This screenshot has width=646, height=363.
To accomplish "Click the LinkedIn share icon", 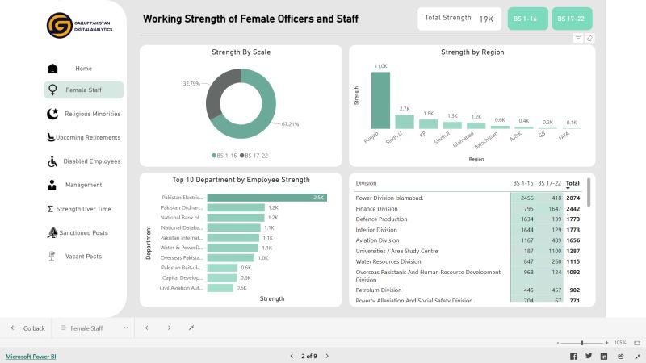I will [x=602, y=356].
